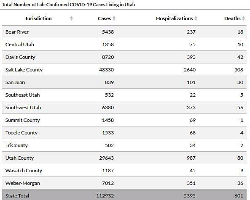Image resolution: width=250 pixels, height=200 pixels.
Task: Select the TriCounty jurisdiction name
Action: click(16, 145)
